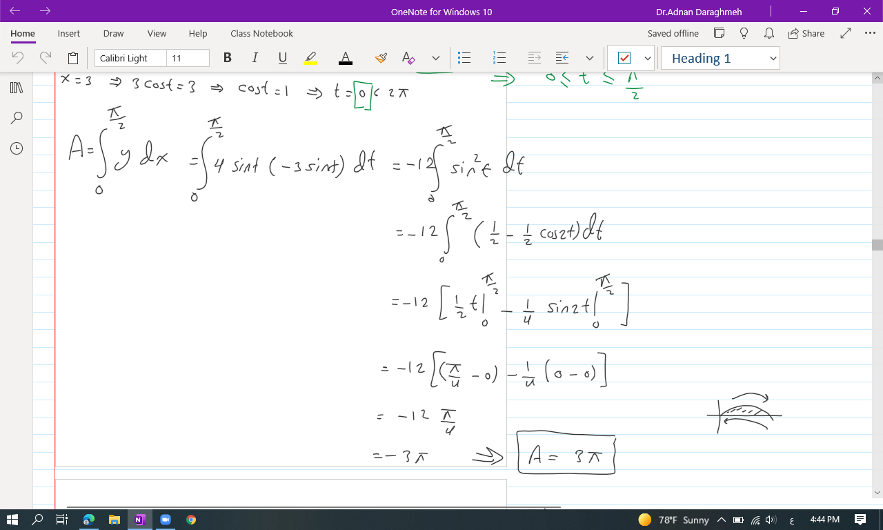
Task: Open the search pane
Action: [x=17, y=118]
